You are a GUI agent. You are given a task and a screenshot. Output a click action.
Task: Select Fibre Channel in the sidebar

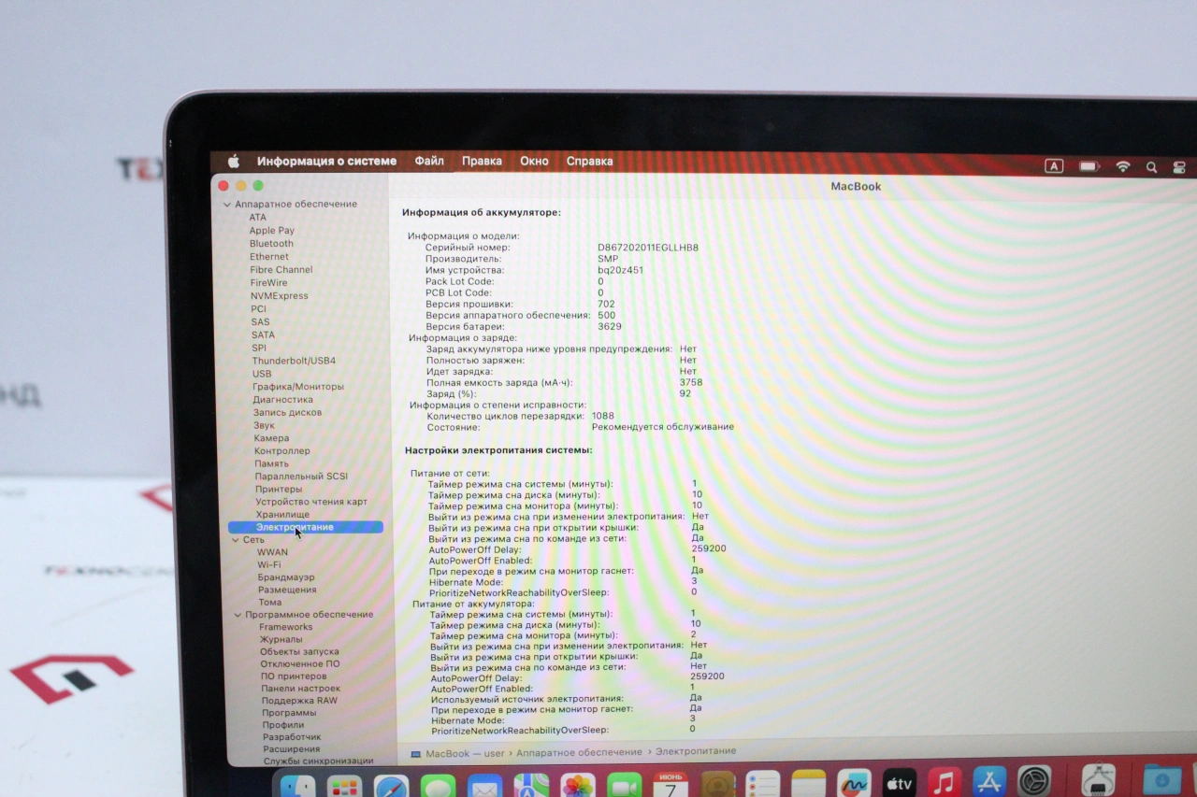click(281, 270)
